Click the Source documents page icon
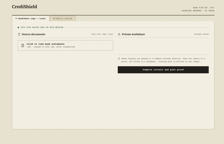 click(x=19, y=34)
